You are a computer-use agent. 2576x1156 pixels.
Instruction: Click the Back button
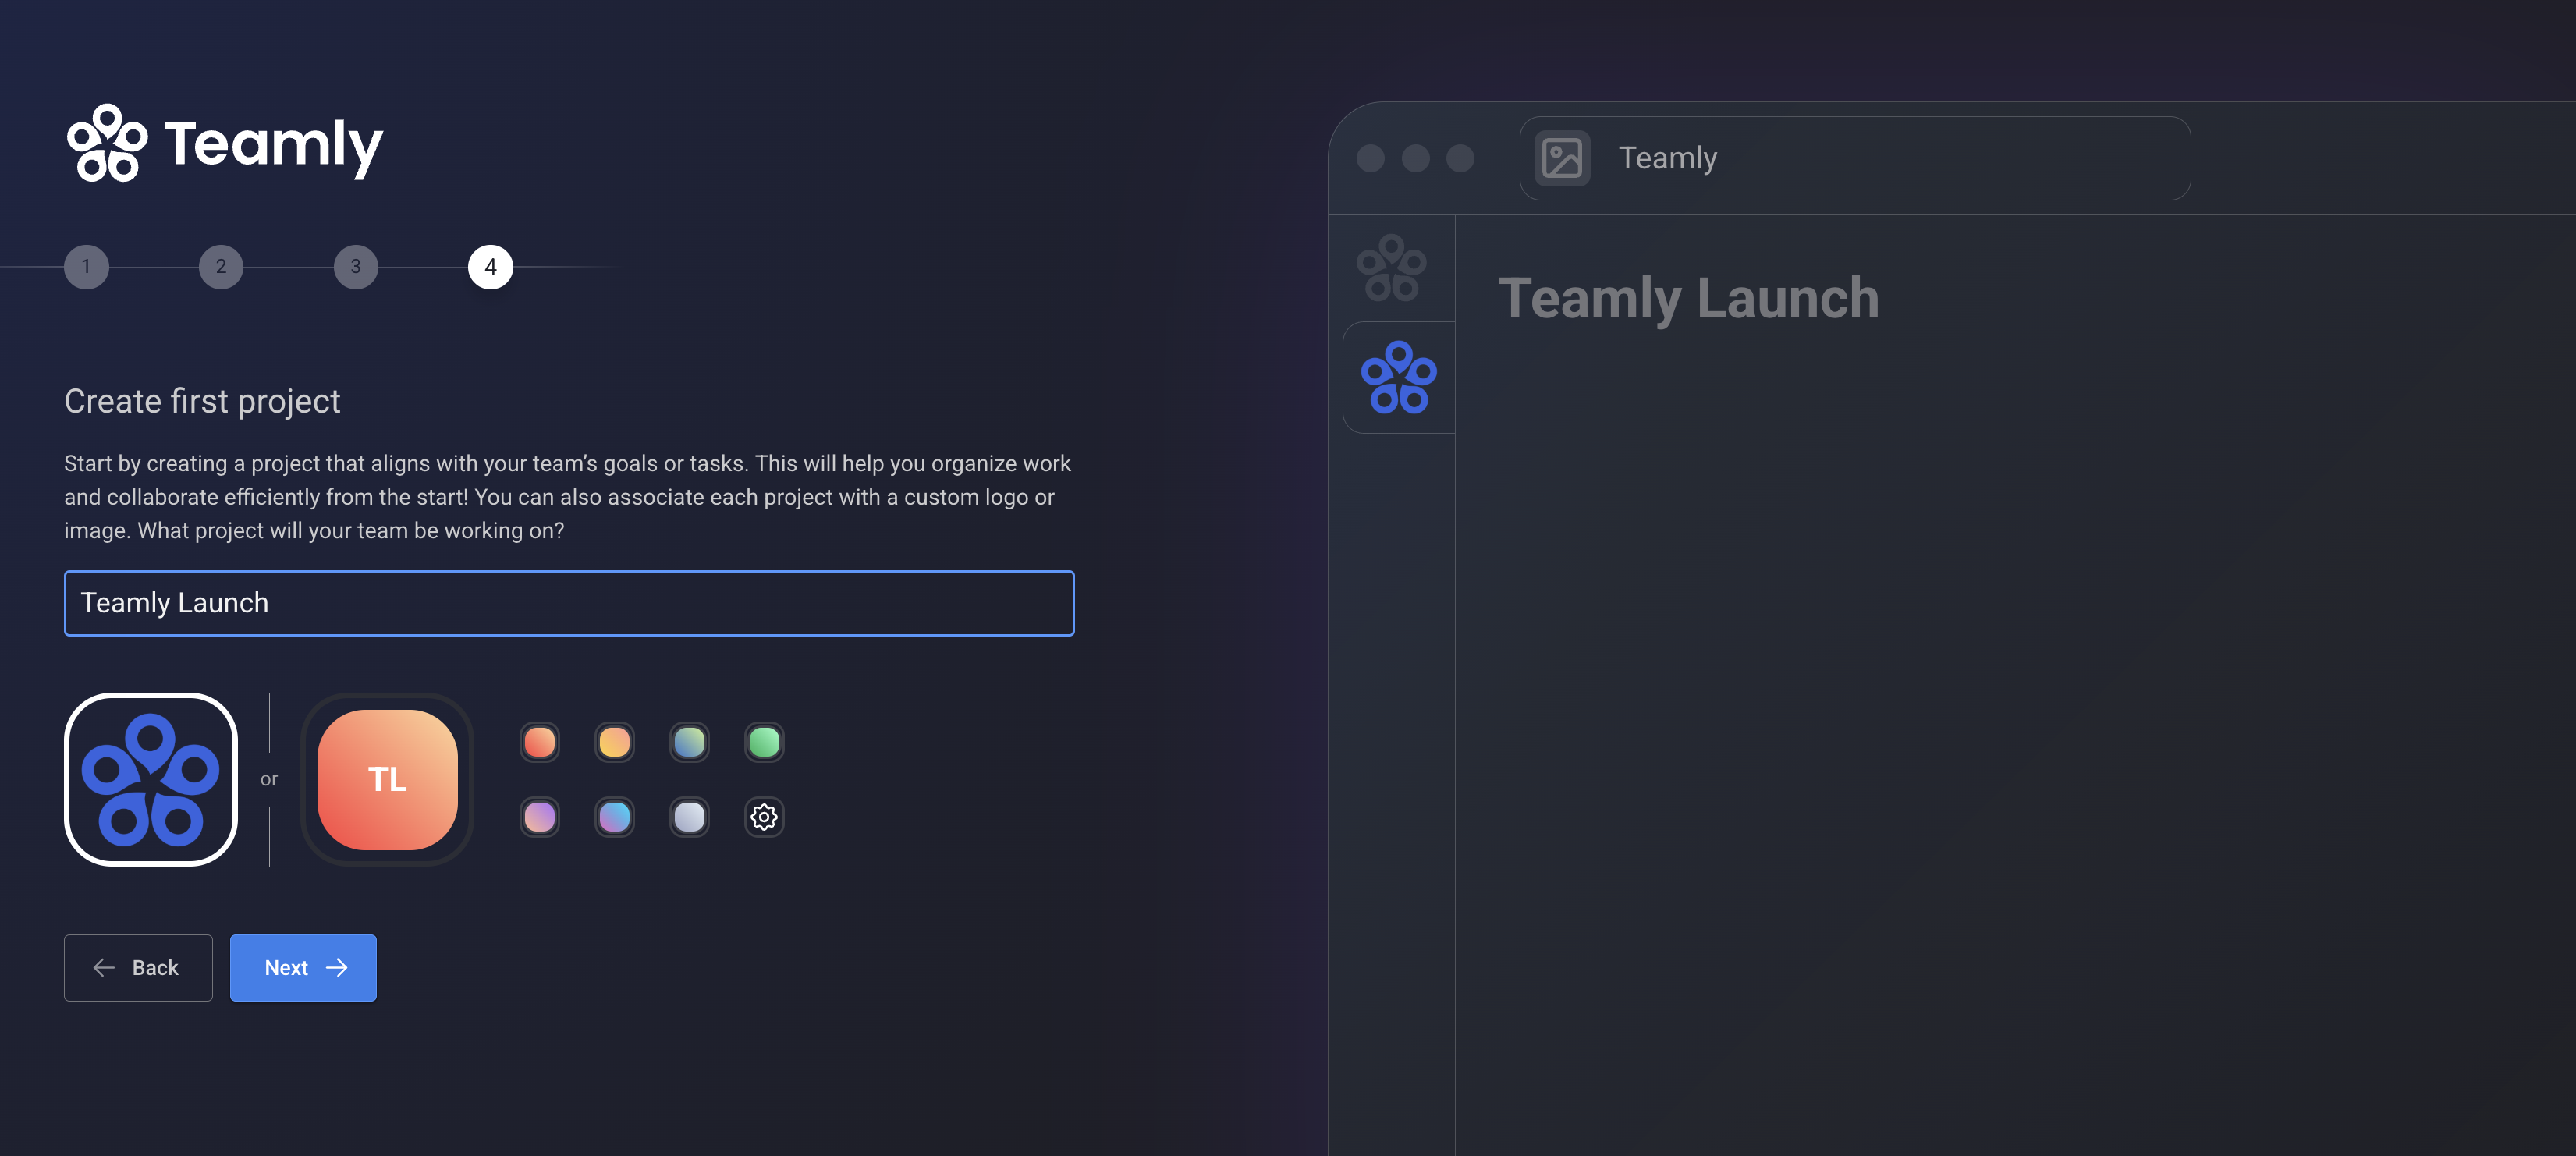(138, 967)
